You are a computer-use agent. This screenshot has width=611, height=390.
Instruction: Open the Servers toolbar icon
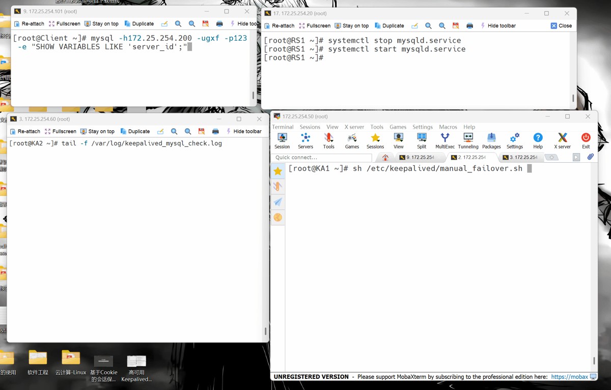pos(305,140)
